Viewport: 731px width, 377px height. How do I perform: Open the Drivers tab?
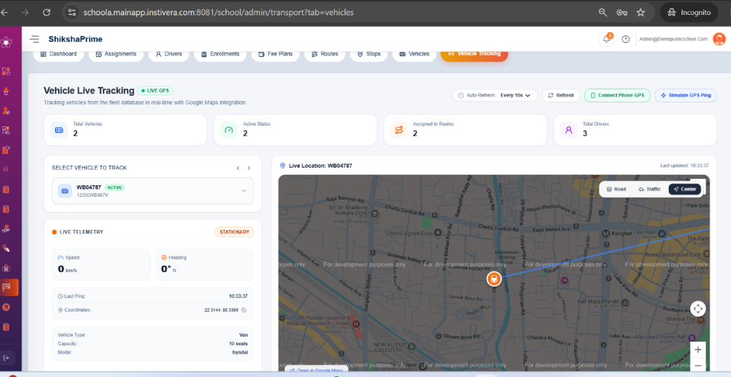tap(168, 54)
